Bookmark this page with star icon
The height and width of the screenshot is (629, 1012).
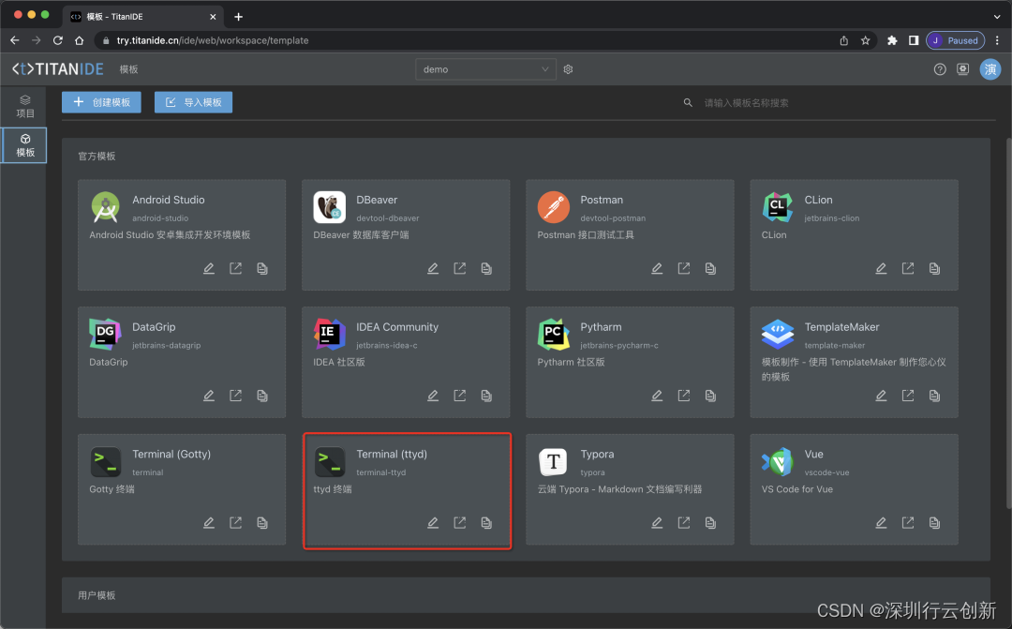866,40
